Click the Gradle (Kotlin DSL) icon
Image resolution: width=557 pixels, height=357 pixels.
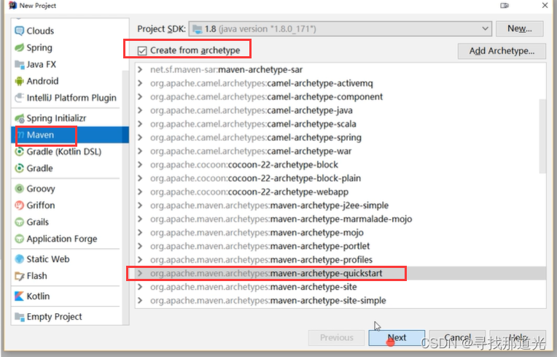(x=19, y=151)
